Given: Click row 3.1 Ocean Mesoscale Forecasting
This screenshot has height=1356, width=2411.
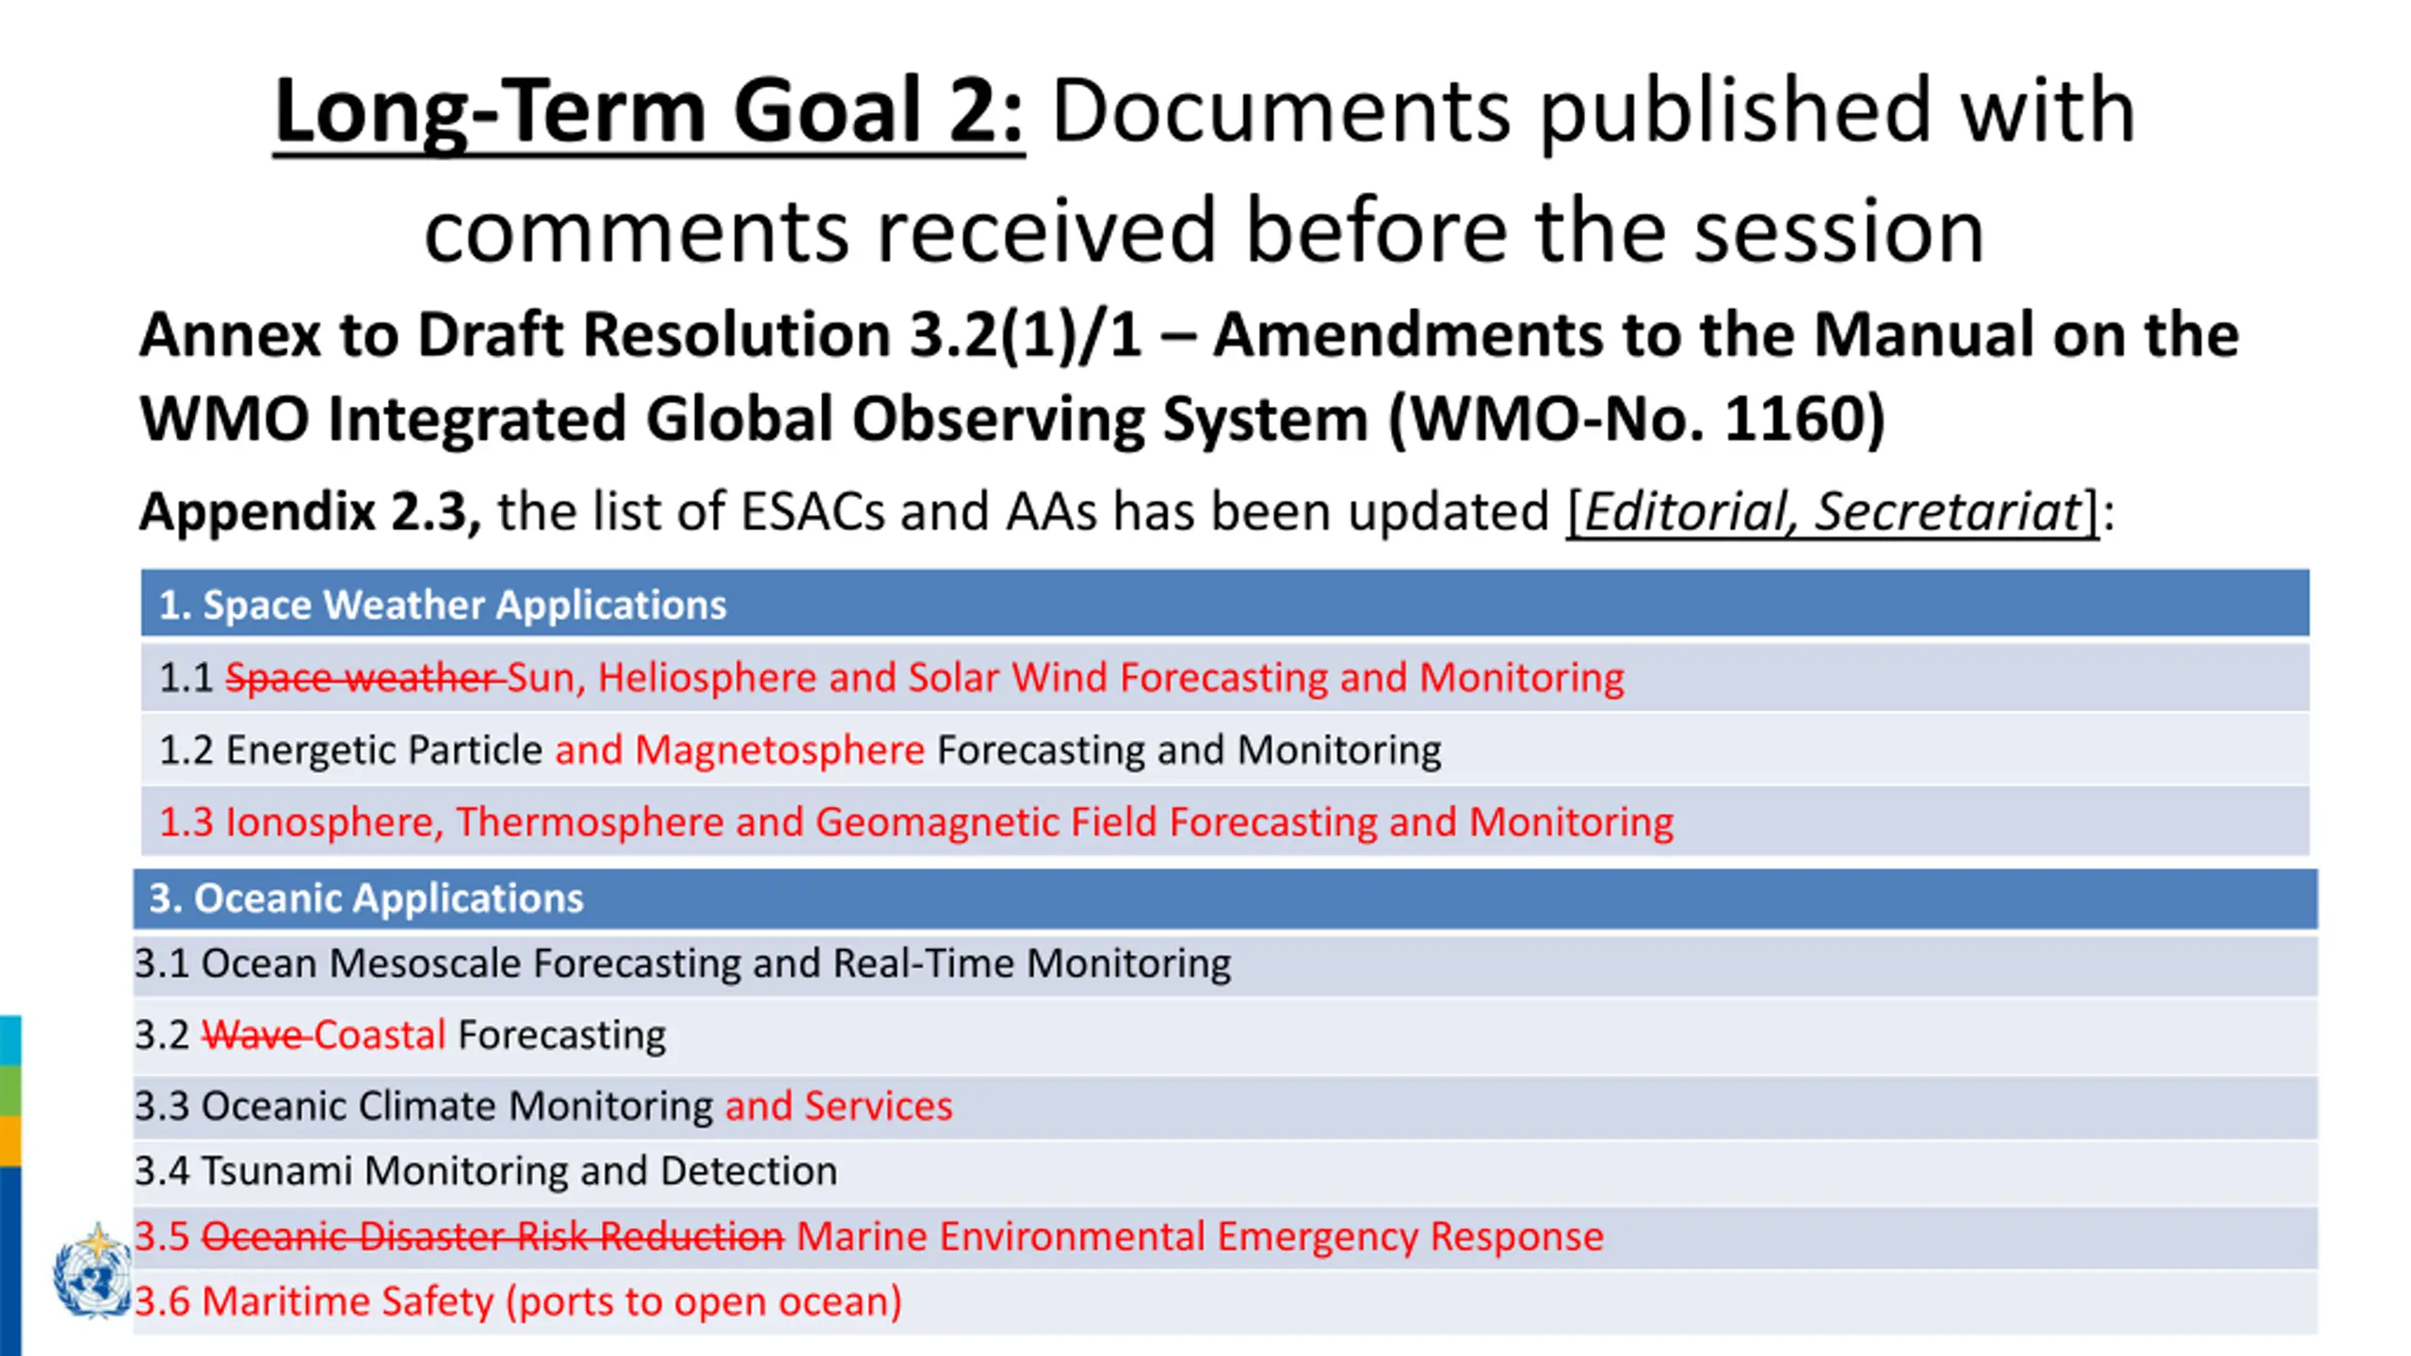Looking at the screenshot, I should point(683,963).
